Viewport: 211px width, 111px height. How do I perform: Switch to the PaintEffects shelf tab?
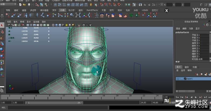92,10
